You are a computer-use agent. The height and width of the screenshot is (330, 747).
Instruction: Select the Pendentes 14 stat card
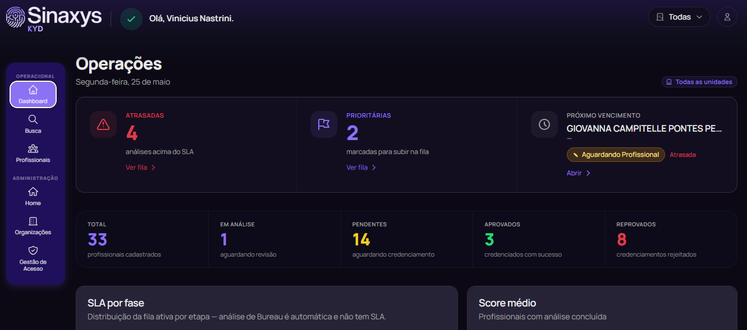pyautogui.click(x=407, y=239)
